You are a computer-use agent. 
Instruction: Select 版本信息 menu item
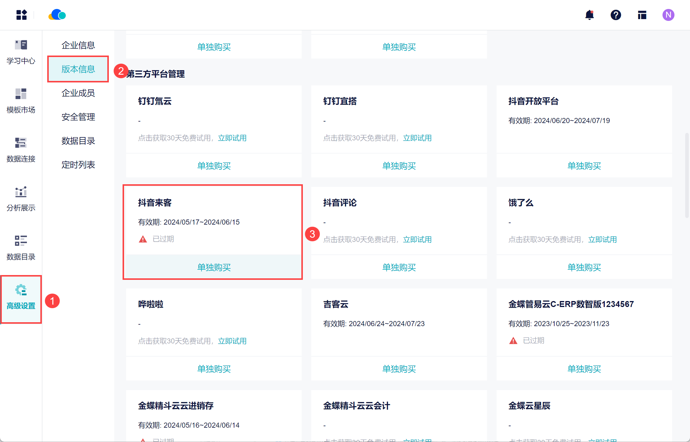(78, 69)
